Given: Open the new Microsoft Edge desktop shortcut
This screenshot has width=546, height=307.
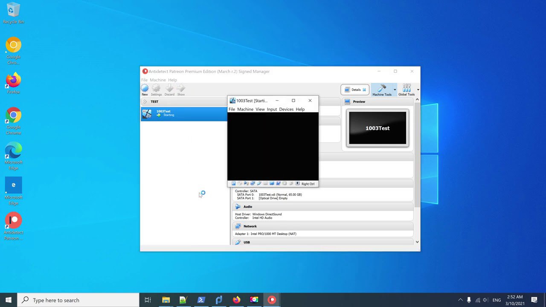Looking at the screenshot, I should (x=13, y=156).
